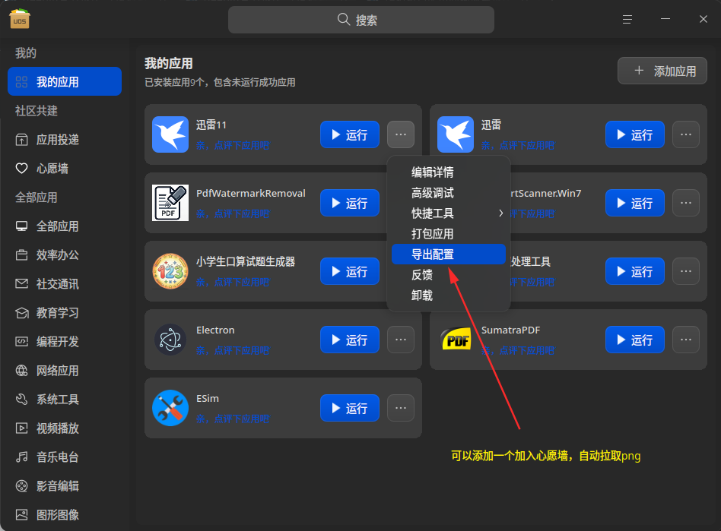Open more options button for SumatraPDF
Viewport: 721px width, 531px height.
tap(685, 340)
